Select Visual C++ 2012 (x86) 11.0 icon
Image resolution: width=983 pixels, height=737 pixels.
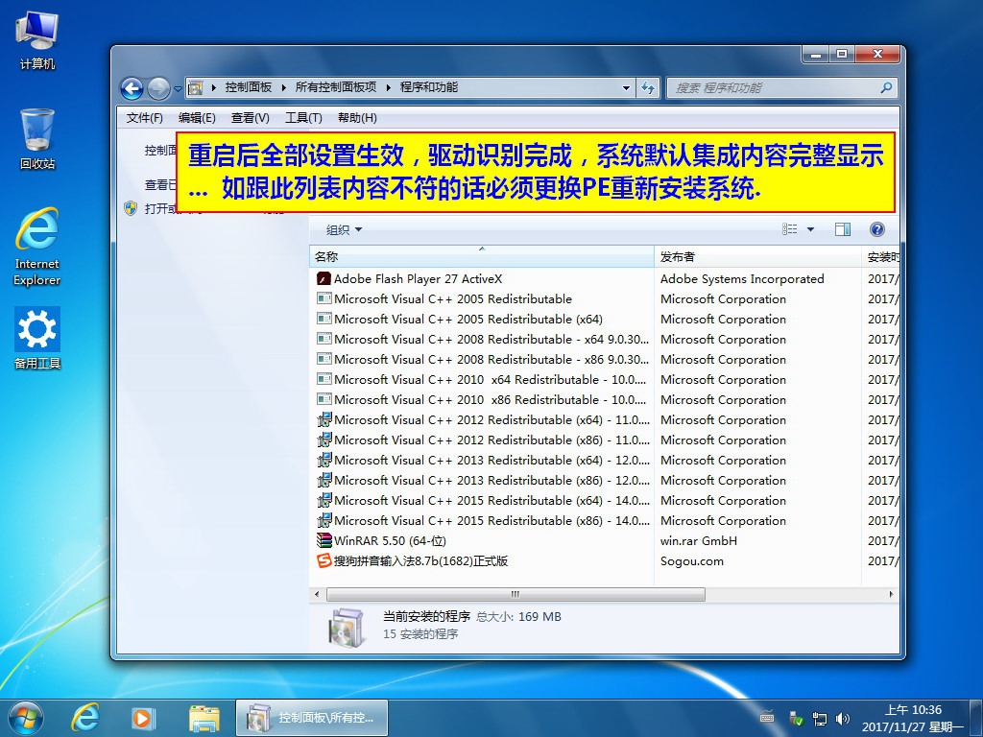coord(324,440)
